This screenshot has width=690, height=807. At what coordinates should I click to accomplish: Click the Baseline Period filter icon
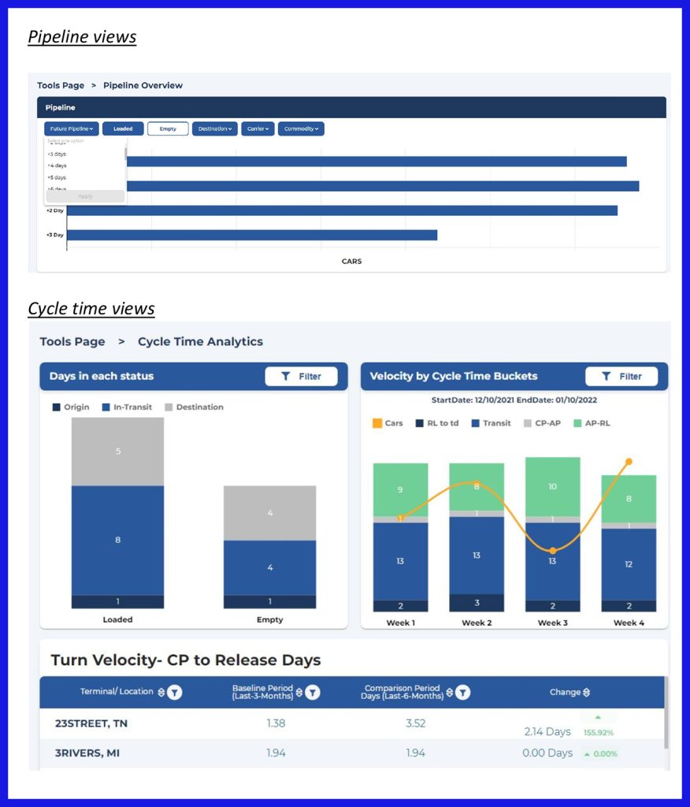[x=313, y=692]
